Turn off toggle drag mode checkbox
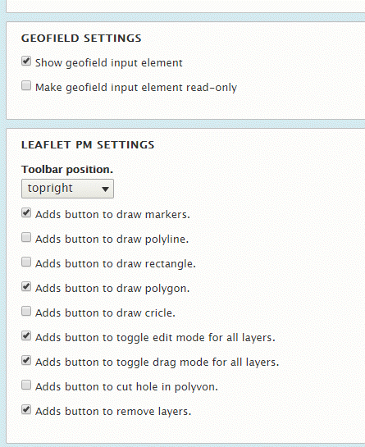The image size is (365, 447). click(x=26, y=360)
